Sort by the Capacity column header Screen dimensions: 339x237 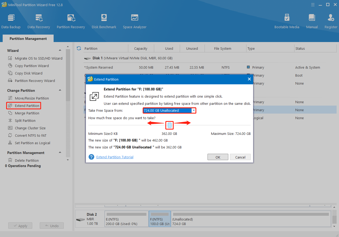coord(141,48)
